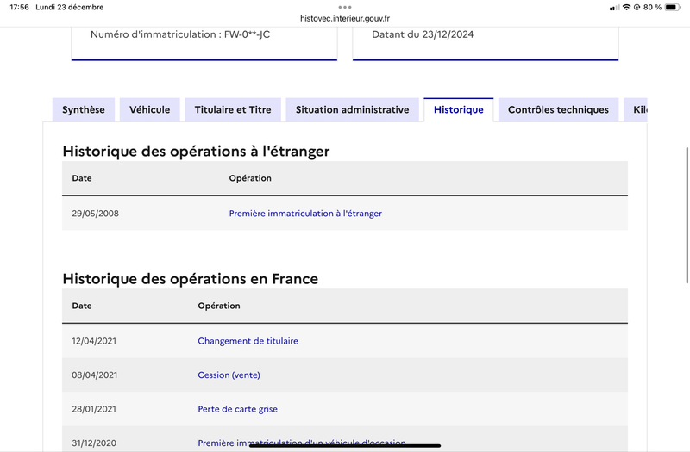
Task: Open the Contrôles techniques tab
Action: [558, 110]
